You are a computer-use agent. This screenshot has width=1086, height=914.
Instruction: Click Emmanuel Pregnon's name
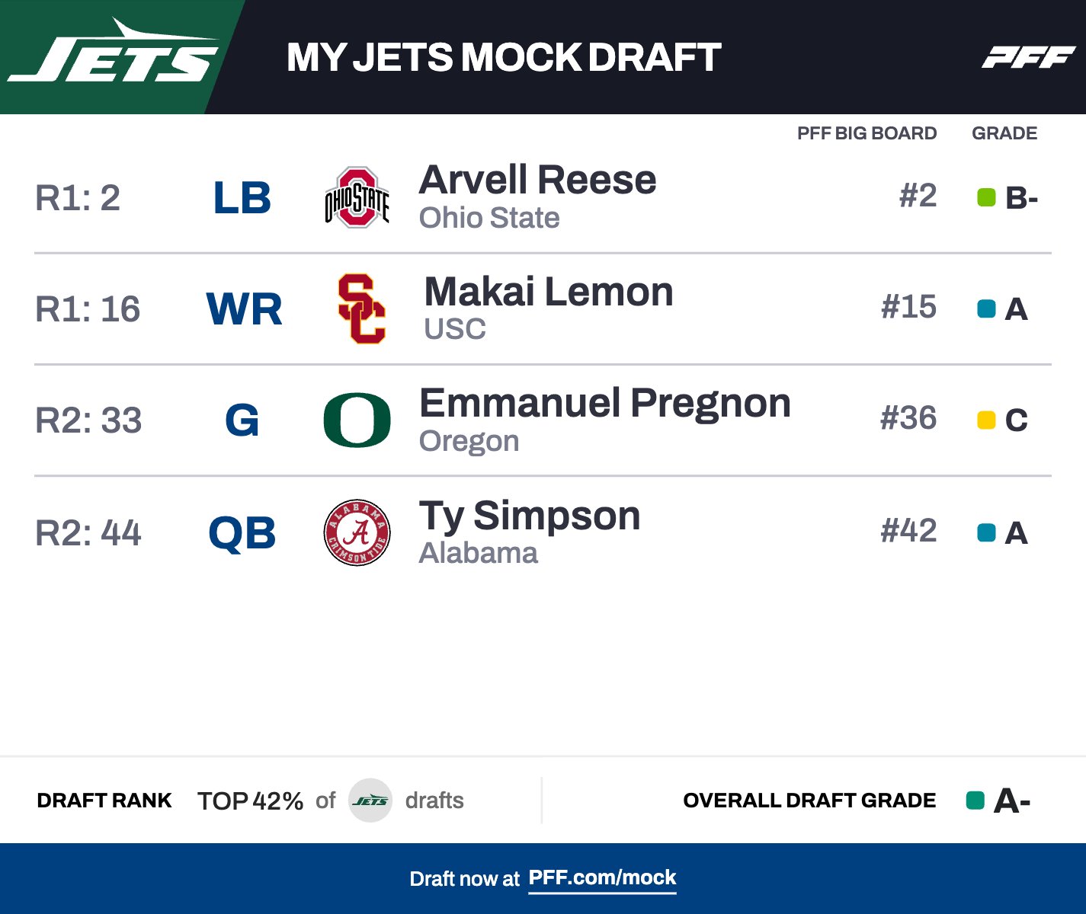tap(605, 403)
